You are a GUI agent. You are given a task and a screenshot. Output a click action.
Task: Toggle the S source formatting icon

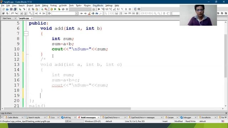(x=164, y=14)
